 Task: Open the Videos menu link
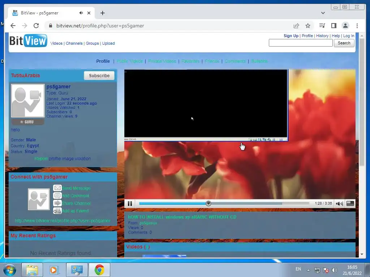[x=56, y=43]
